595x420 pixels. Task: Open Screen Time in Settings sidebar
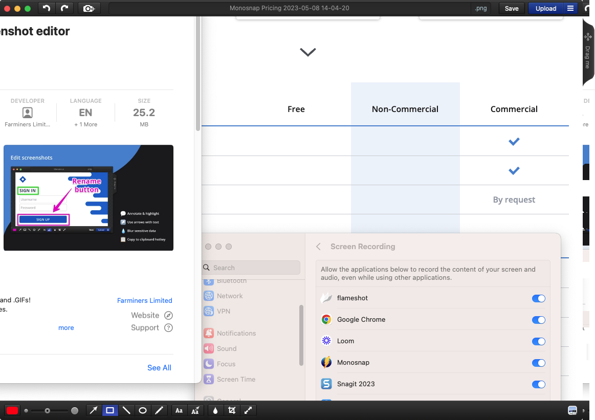tap(230, 380)
